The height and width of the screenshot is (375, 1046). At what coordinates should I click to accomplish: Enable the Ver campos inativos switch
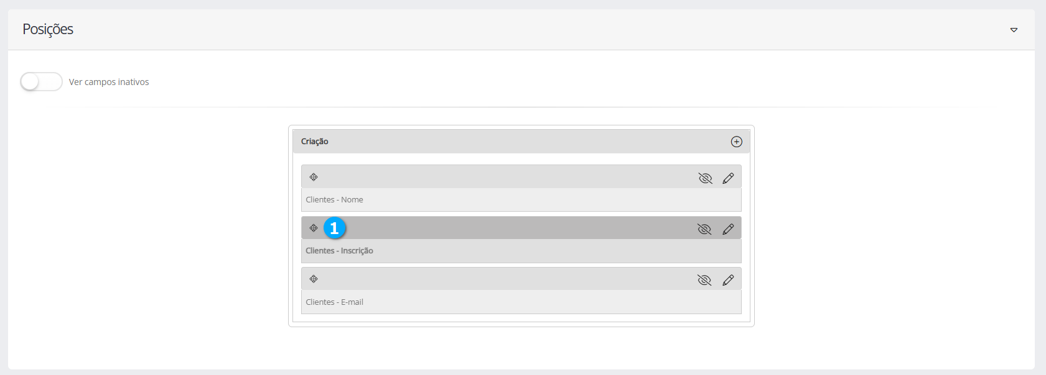coord(41,82)
